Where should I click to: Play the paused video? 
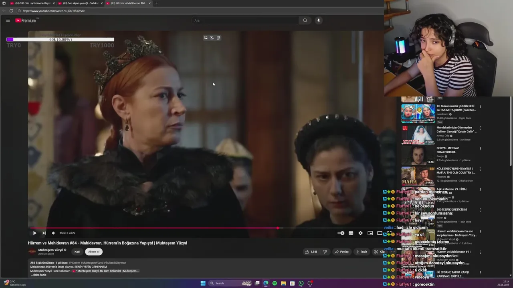pyautogui.click(x=34, y=233)
